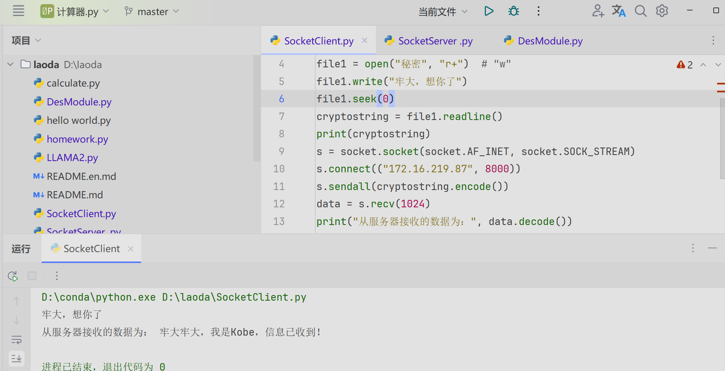Click the red error stripe marker
The height and width of the screenshot is (371, 725).
click(x=720, y=87)
